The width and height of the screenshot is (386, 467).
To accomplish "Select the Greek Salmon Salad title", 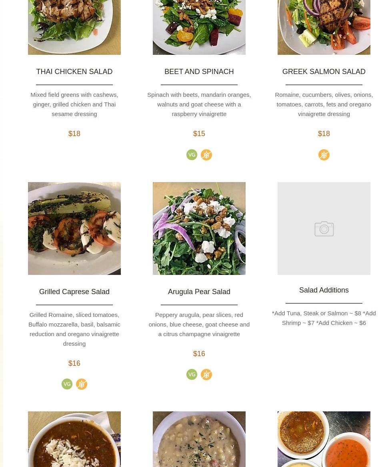I will click(324, 72).
